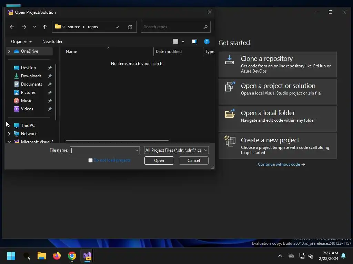This screenshot has height=264, width=353.
Task: Expand the address bar history dropdown
Action: point(117,27)
